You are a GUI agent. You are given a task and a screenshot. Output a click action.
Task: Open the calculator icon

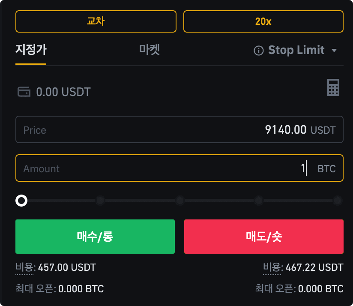coord(333,87)
